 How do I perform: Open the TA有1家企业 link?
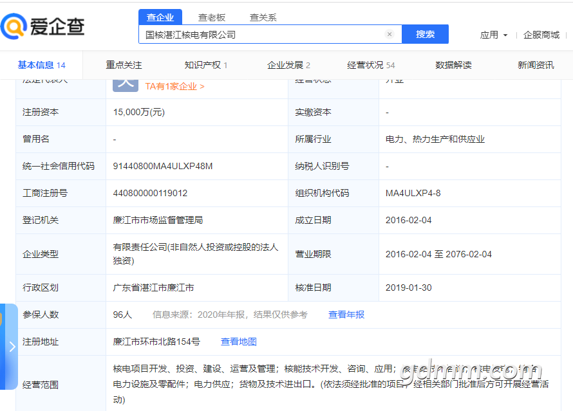tap(174, 86)
